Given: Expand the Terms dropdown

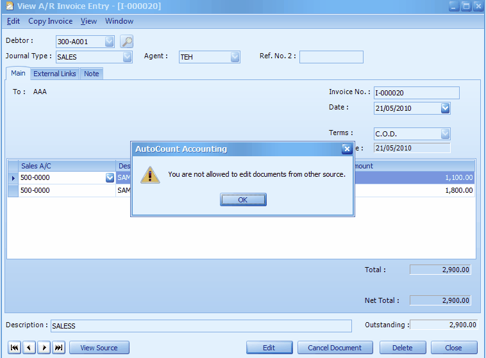Looking at the screenshot, I should pos(445,134).
